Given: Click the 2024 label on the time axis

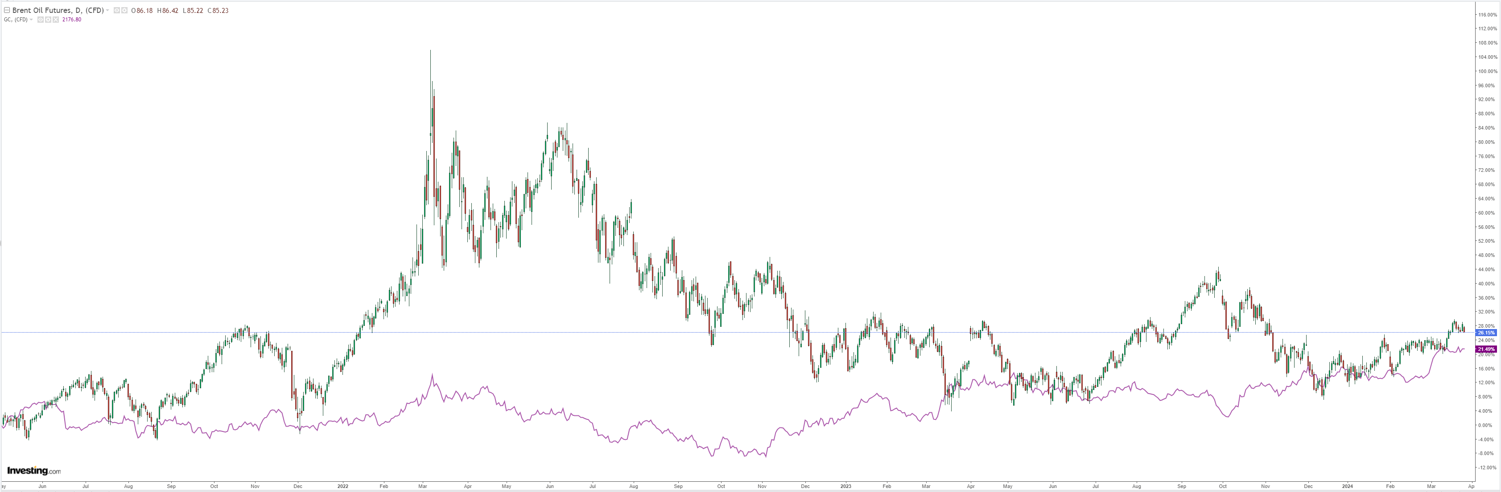Looking at the screenshot, I should coord(1347,486).
